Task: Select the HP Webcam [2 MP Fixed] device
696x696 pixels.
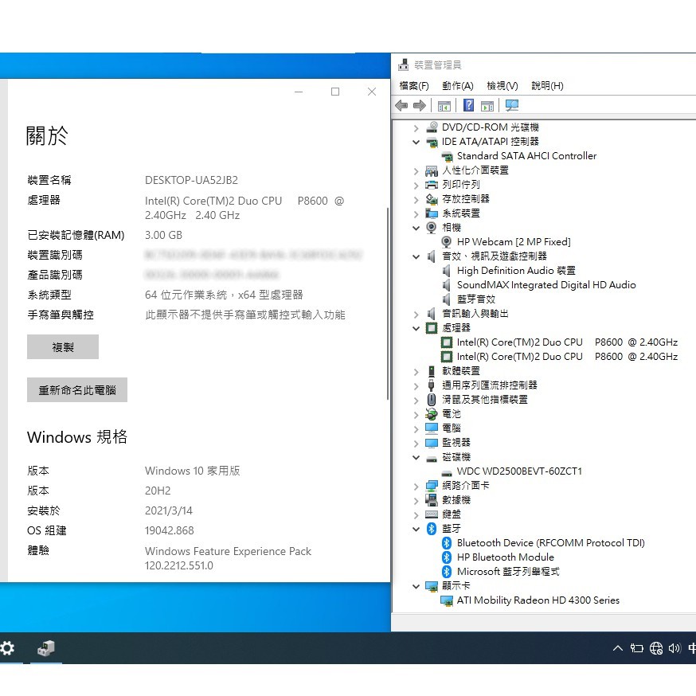Action: tap(513, 242)
